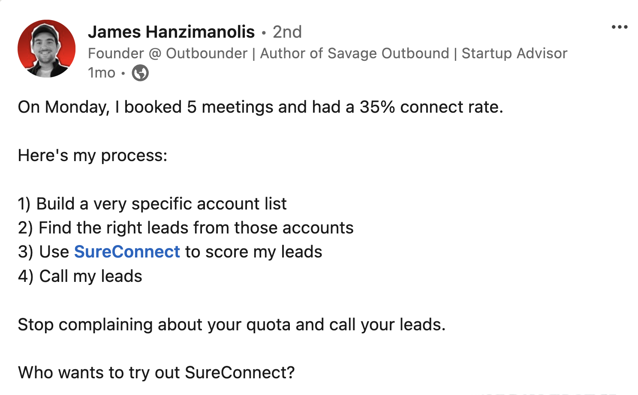Click "Who wants to try out SureConnect?" question
This screenshot has height=395, width=638.
tap(156, 373)
